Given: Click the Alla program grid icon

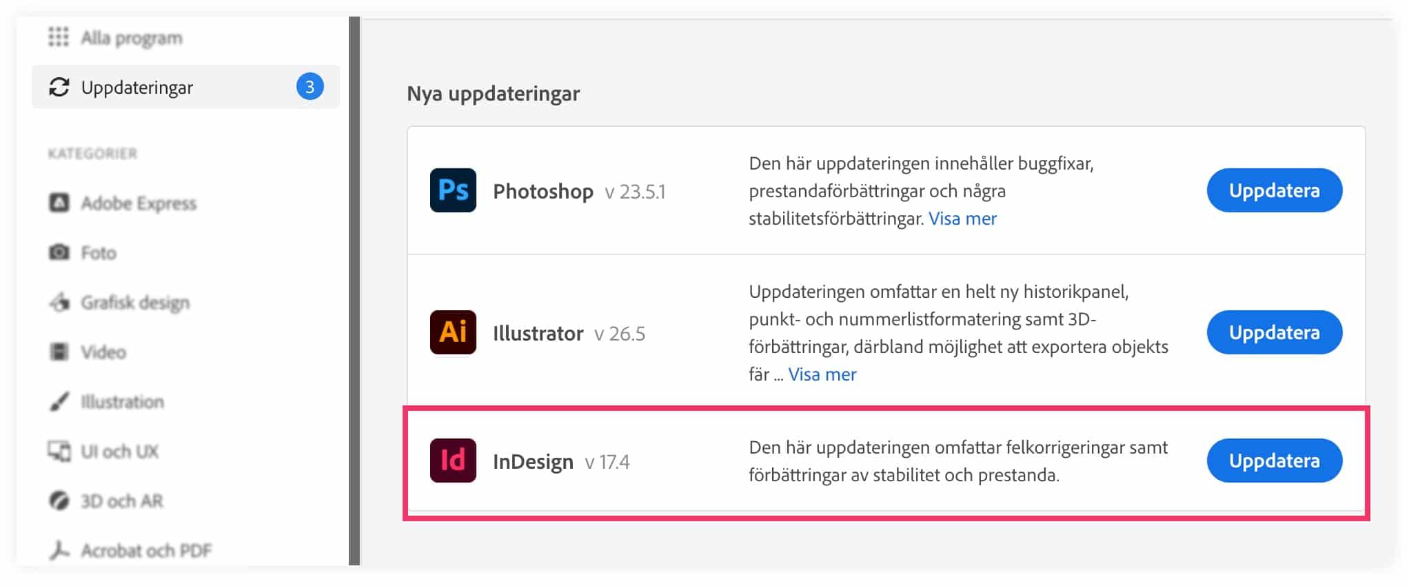Looking at the screenshot, I should click(x=59, y=37).
